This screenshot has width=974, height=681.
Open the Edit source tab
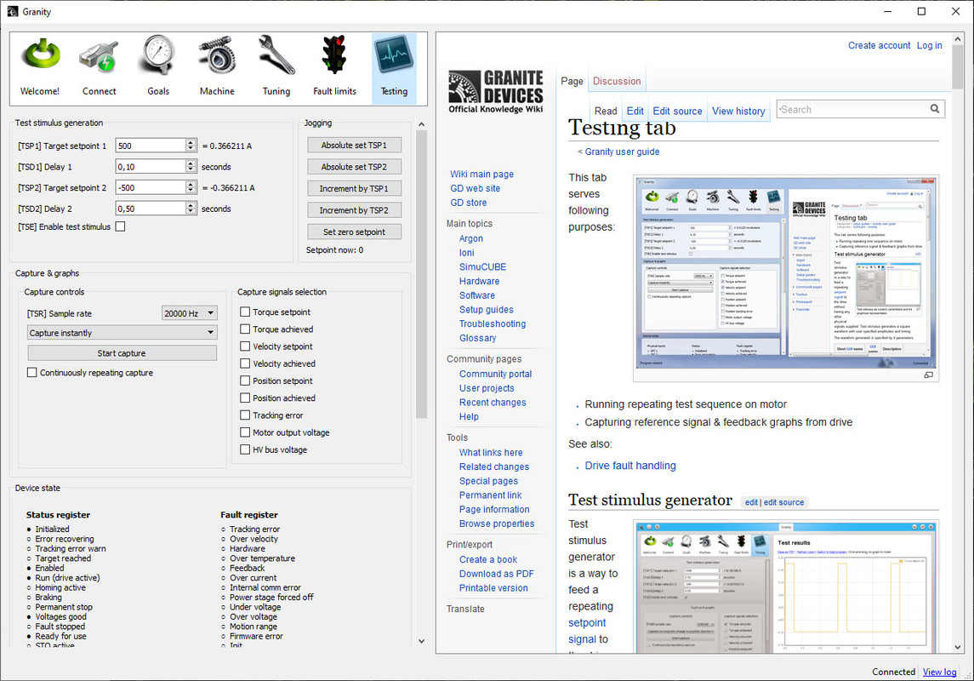[677, 111]
